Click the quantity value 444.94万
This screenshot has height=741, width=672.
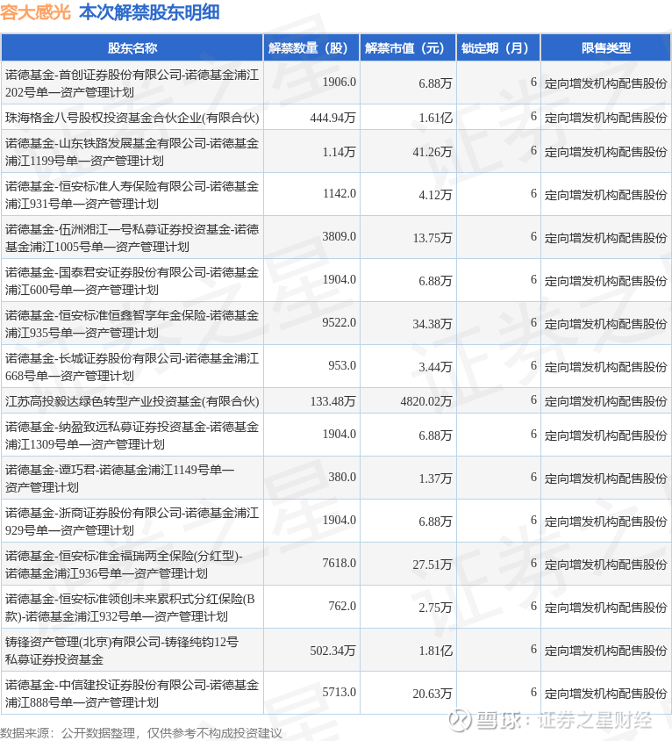pyautogui.click(x=332, y=117)
